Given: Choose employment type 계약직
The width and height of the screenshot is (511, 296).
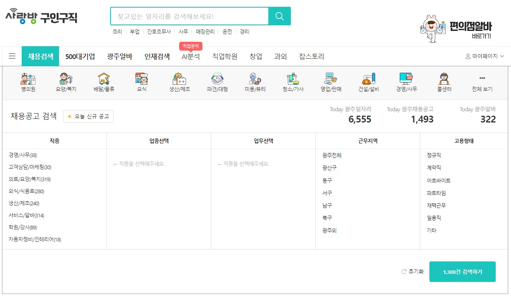Looking at the screenshot, I should point(434,168).
